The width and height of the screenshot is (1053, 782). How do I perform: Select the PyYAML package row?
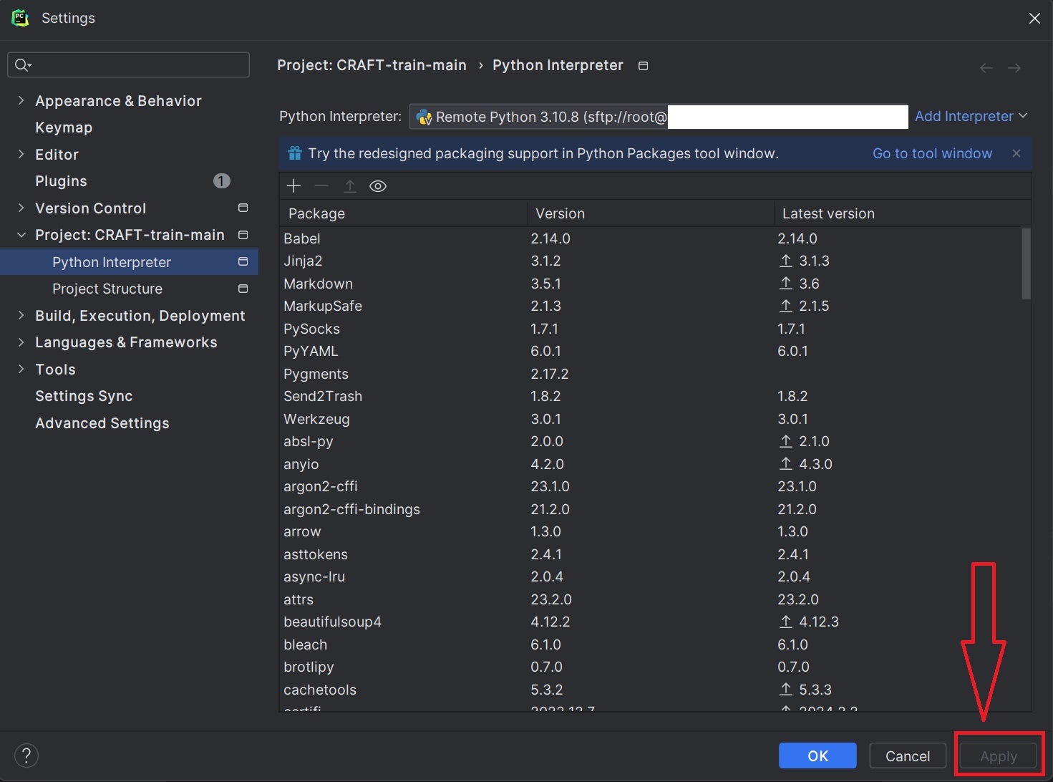point(650,351)
